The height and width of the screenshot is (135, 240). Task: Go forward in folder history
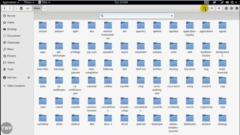click(10, 8)
